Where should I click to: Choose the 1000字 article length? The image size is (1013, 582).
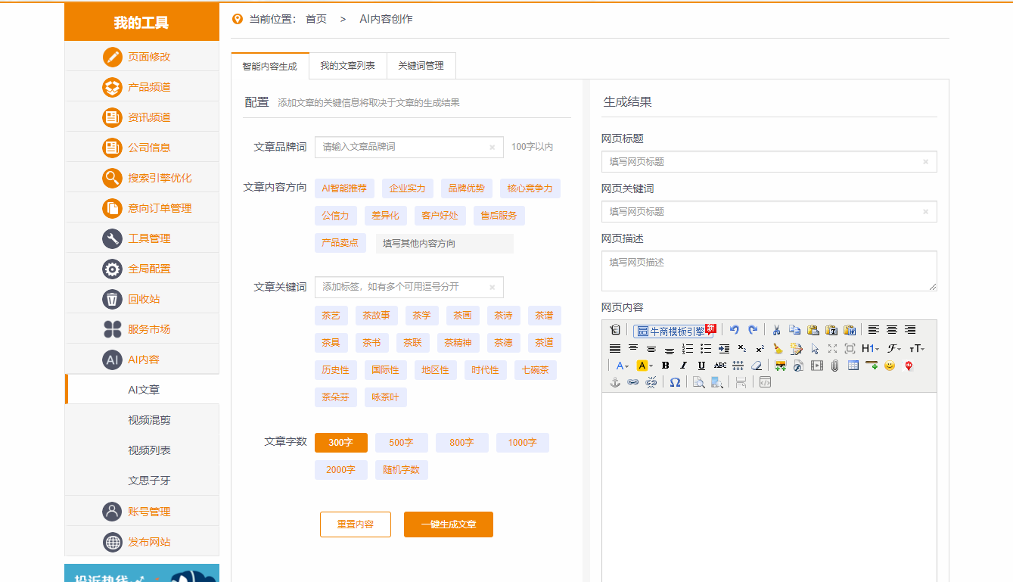(x=523, y=443)
